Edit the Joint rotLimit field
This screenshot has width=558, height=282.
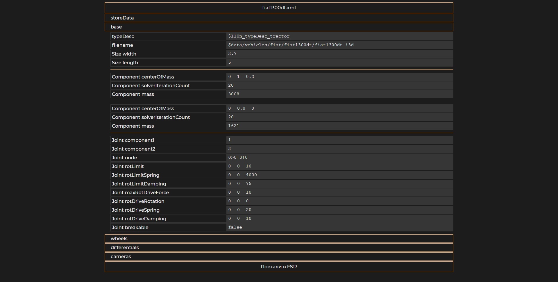click(340, 166)
